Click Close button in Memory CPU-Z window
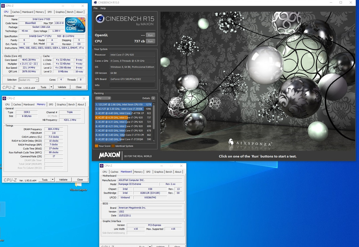The width and height of the screenshot is (359, 247). pyautogui.click(x=80, y=180)
